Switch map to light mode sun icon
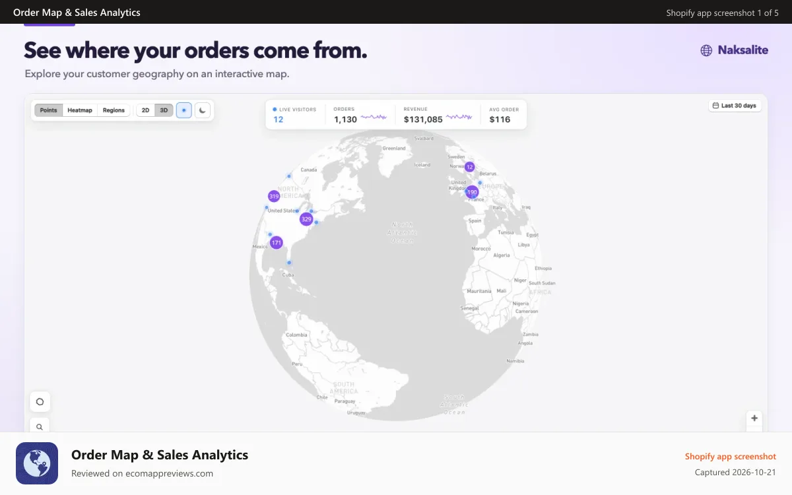 pos(183,110)
